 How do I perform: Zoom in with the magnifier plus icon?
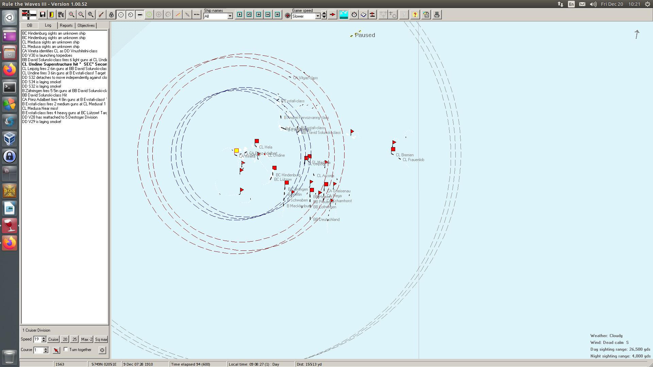71,15
